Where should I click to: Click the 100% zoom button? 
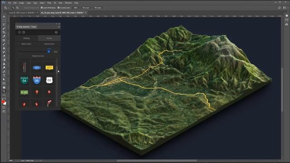click(x=76, y=8)
